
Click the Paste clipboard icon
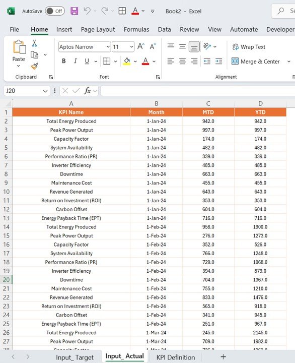19,47
